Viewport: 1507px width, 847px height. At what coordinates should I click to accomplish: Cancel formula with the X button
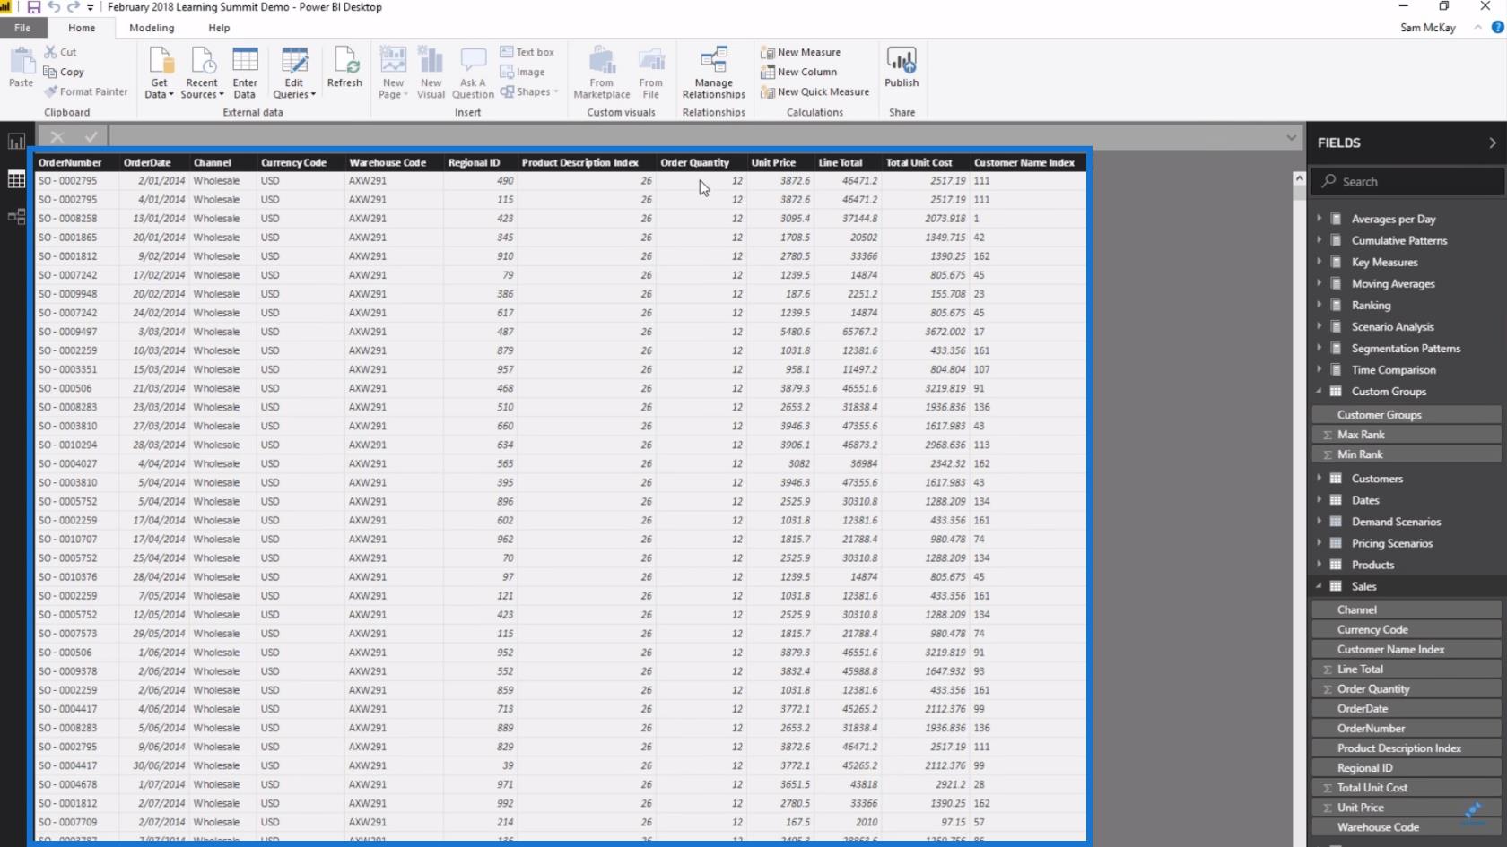click(57, 137)
